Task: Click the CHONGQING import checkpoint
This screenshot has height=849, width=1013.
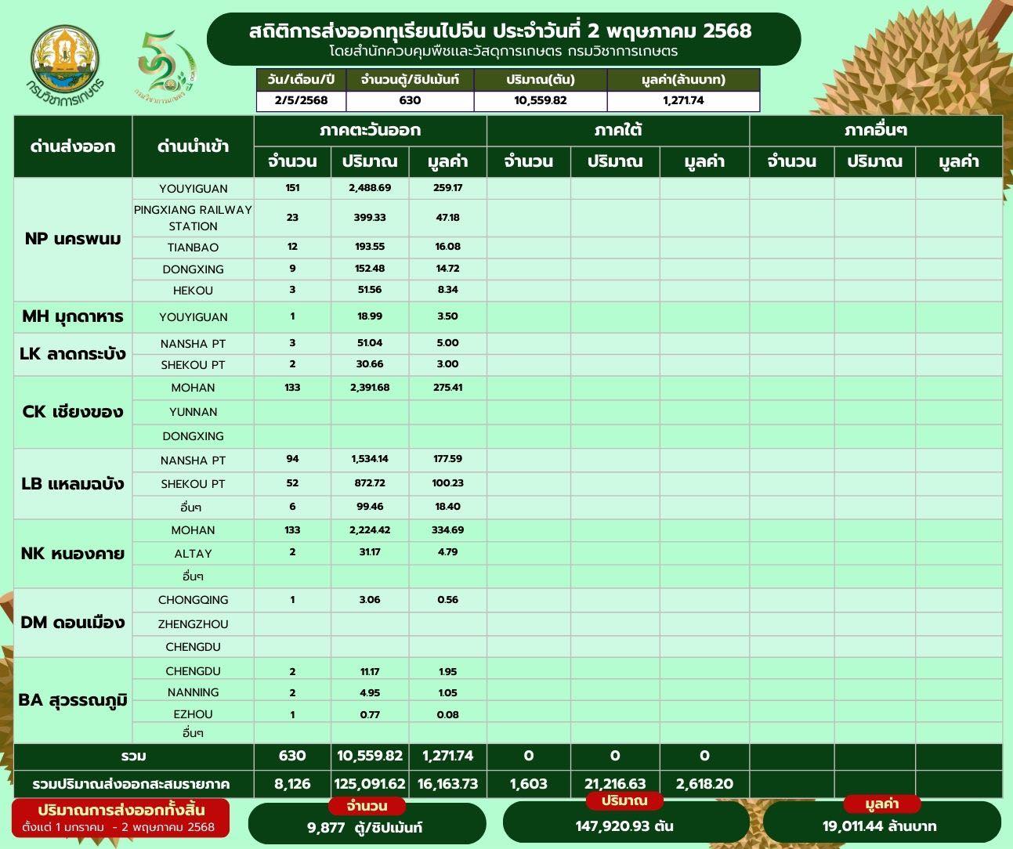Action: pyautogui.click(x=193, y=600)
